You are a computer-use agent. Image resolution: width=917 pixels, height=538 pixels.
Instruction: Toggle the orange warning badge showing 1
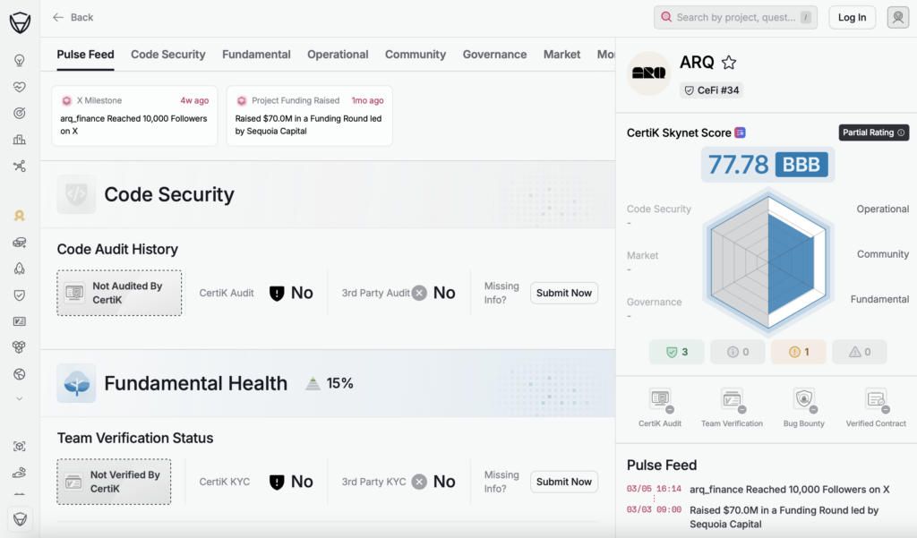pos(799,352)
